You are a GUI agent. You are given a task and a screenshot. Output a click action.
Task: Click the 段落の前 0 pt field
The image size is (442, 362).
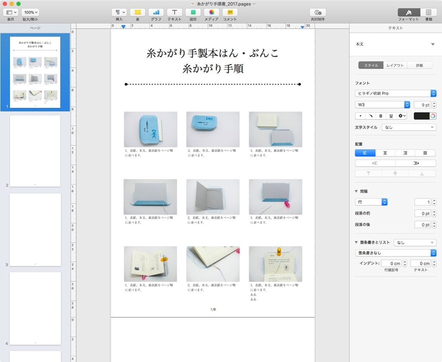[423, 213]
